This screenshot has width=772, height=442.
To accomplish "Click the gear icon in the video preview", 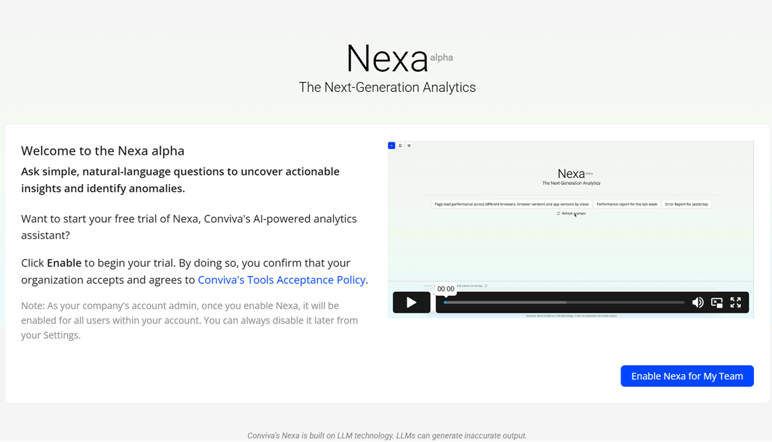I will 409,145.
